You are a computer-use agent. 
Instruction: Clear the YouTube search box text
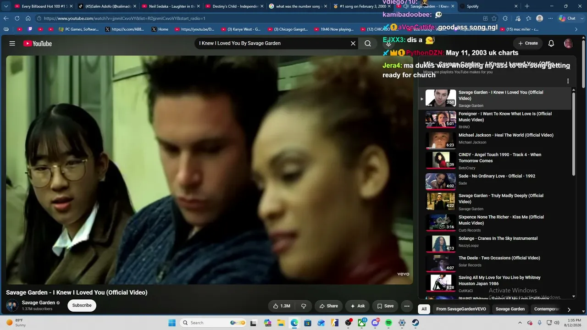pyautogui.click(x=353, y=43)
